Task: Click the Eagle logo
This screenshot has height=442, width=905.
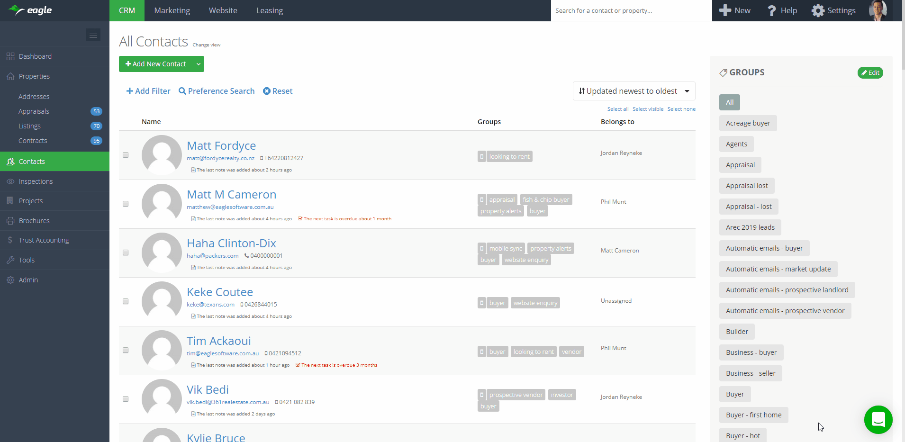Action: pyautogui.click(x=30, y=10)
